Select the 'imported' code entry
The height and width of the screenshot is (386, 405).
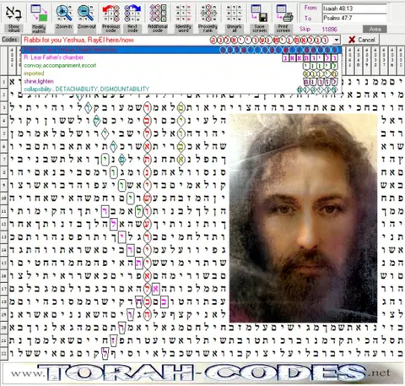pyautogui.click(x=181, y=73)
